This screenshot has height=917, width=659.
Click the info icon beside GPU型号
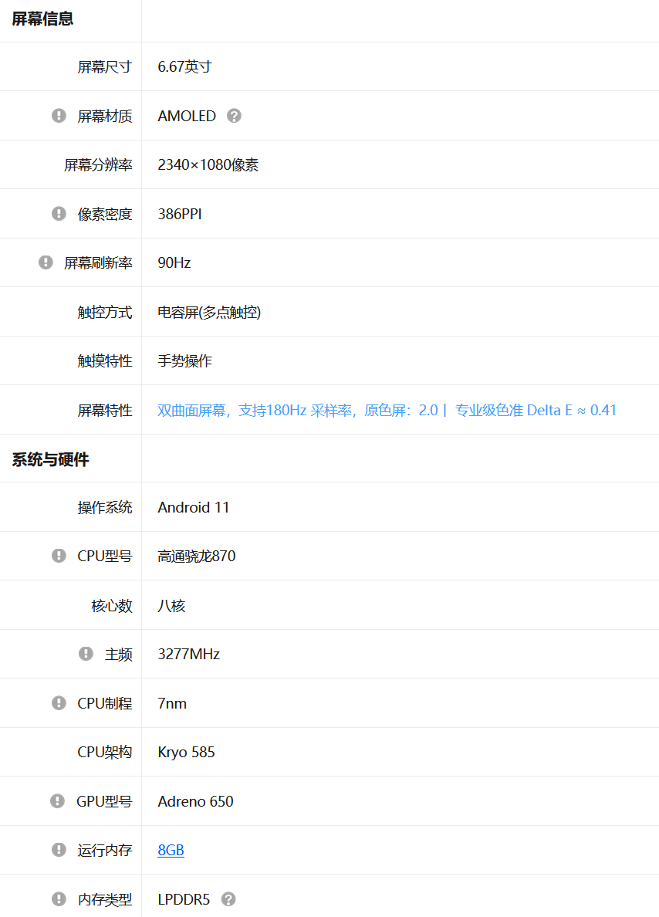57,801
